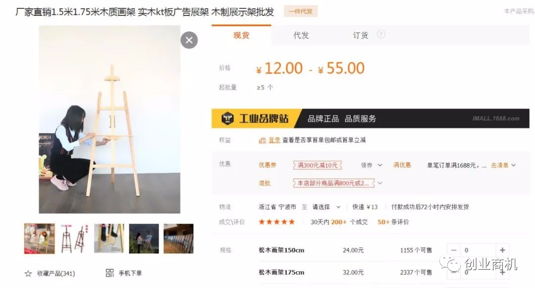Expand the 去凑单 dropdown arrow
This screenshot has height=288, width=535.
[x=514, y=165]
